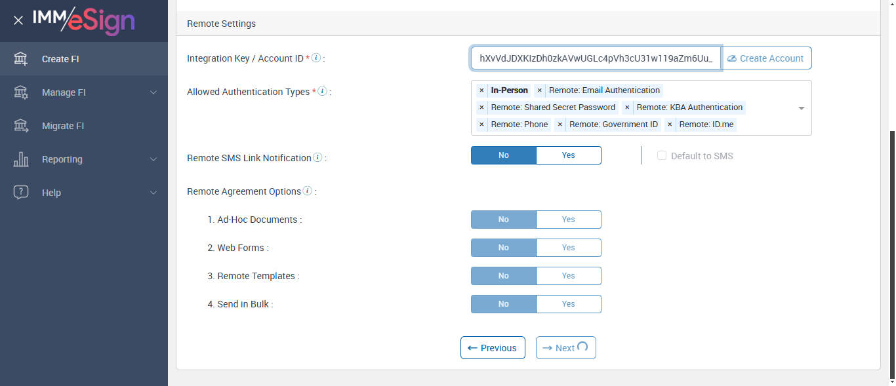Click the Previous button
896x386 pixels.
click(493, 348)
